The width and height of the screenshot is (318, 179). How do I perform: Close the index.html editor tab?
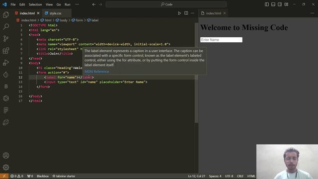tap(38, 13)
